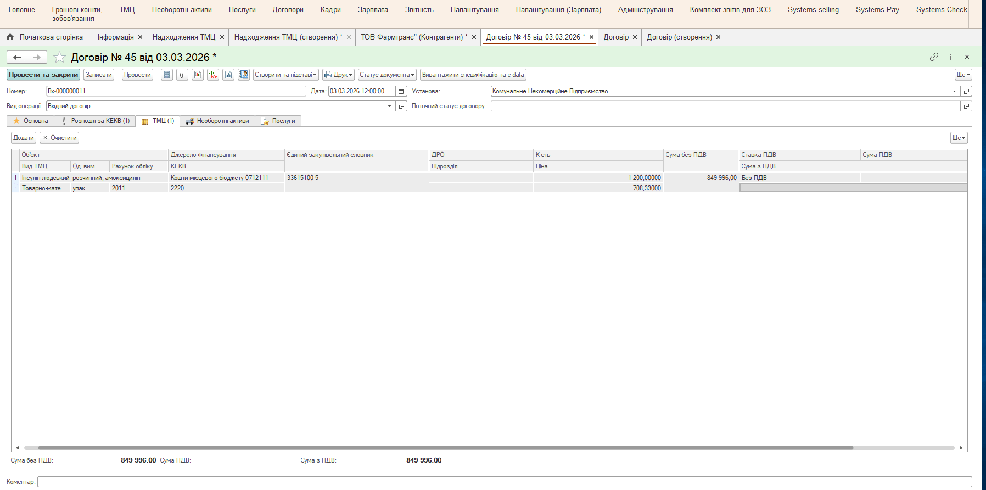
Task: Open the three-dot more options menu
Action: [x=950, y=57]
